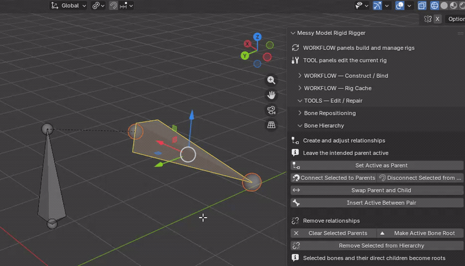Click the upright bone's bottom joint sphere
The height and width of the screenshot is (266, 465).
tap(52, 223)
